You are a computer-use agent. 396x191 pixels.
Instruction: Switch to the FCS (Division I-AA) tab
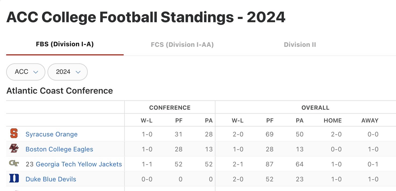182,45
